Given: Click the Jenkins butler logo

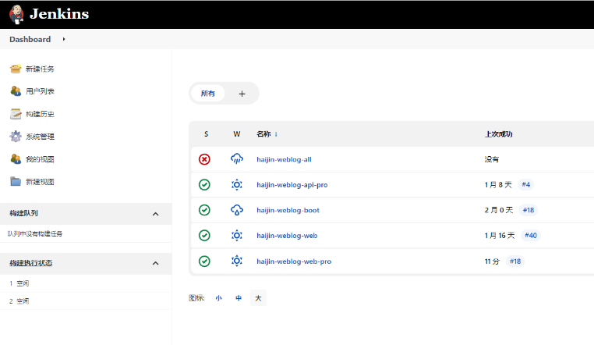Looking at the screenshot, I should pyautogui.click(x=16, y=14).
